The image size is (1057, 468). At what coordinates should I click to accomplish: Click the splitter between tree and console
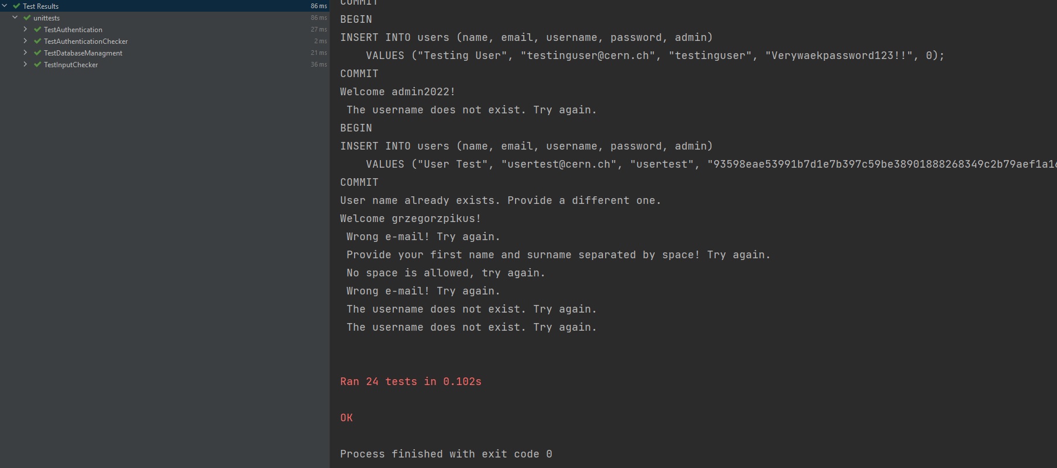pos(330,234)
